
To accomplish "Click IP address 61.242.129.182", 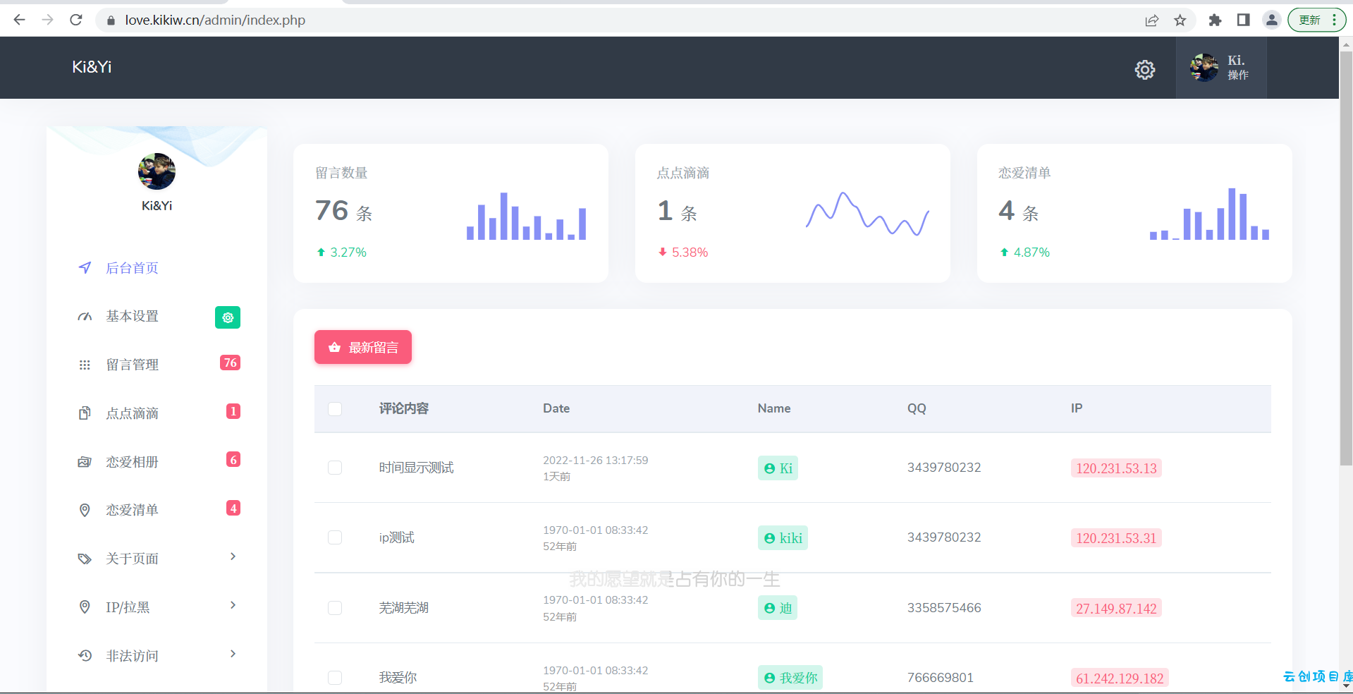I will tap(1120, 678).
